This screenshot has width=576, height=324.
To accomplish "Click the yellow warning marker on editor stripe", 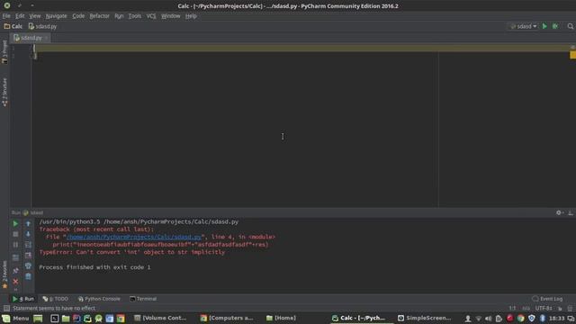I will point(572,55).
